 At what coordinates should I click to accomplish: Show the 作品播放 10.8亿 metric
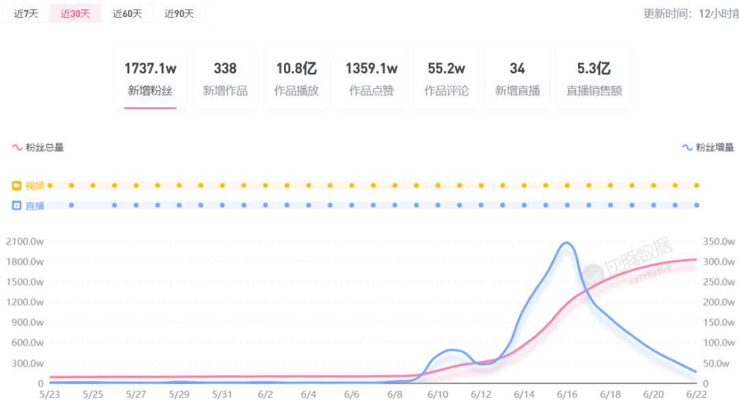pyautogui.click(x=296, y=79)
